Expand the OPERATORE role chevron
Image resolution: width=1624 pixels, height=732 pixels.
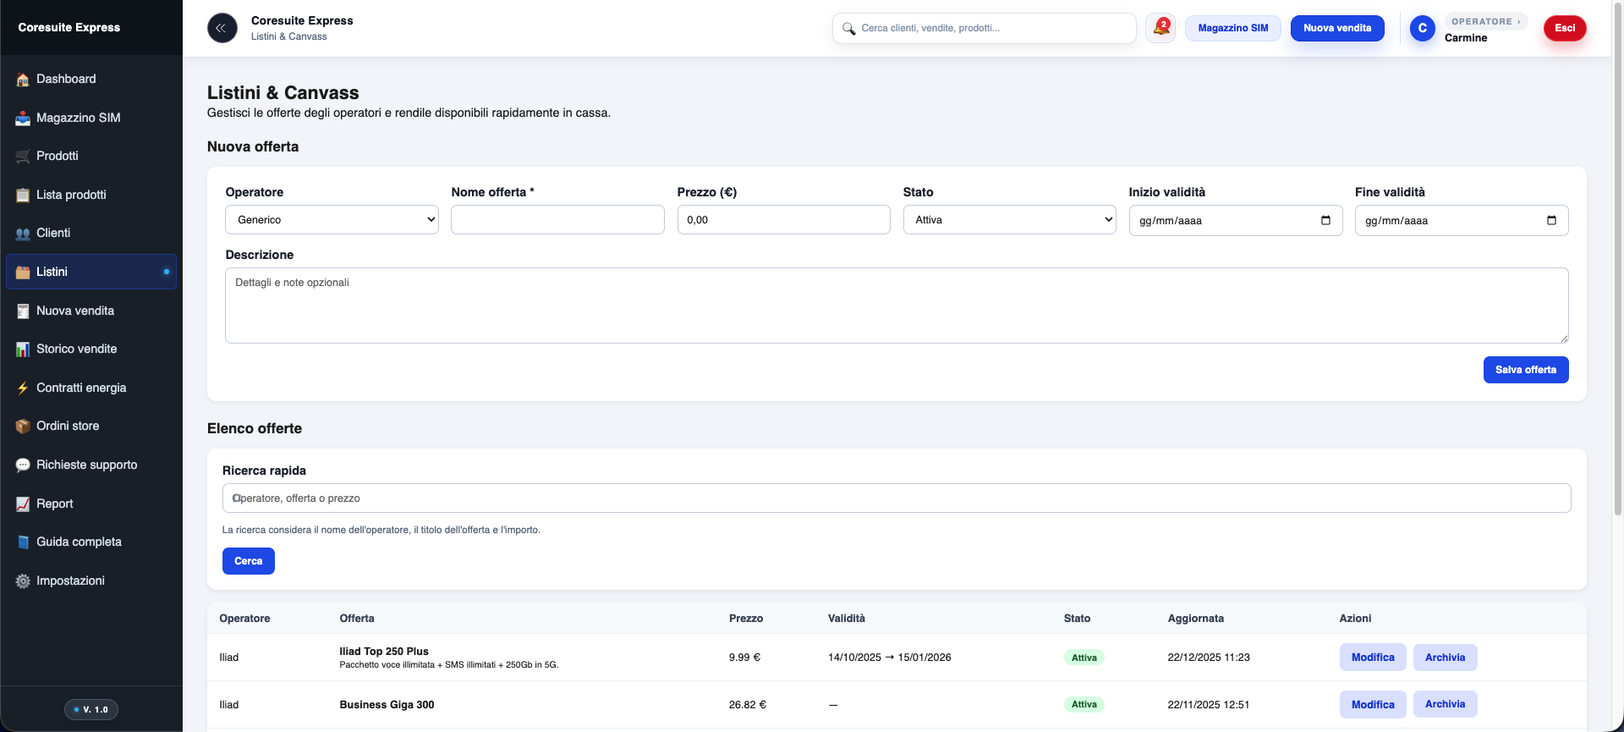(1518, 22)
